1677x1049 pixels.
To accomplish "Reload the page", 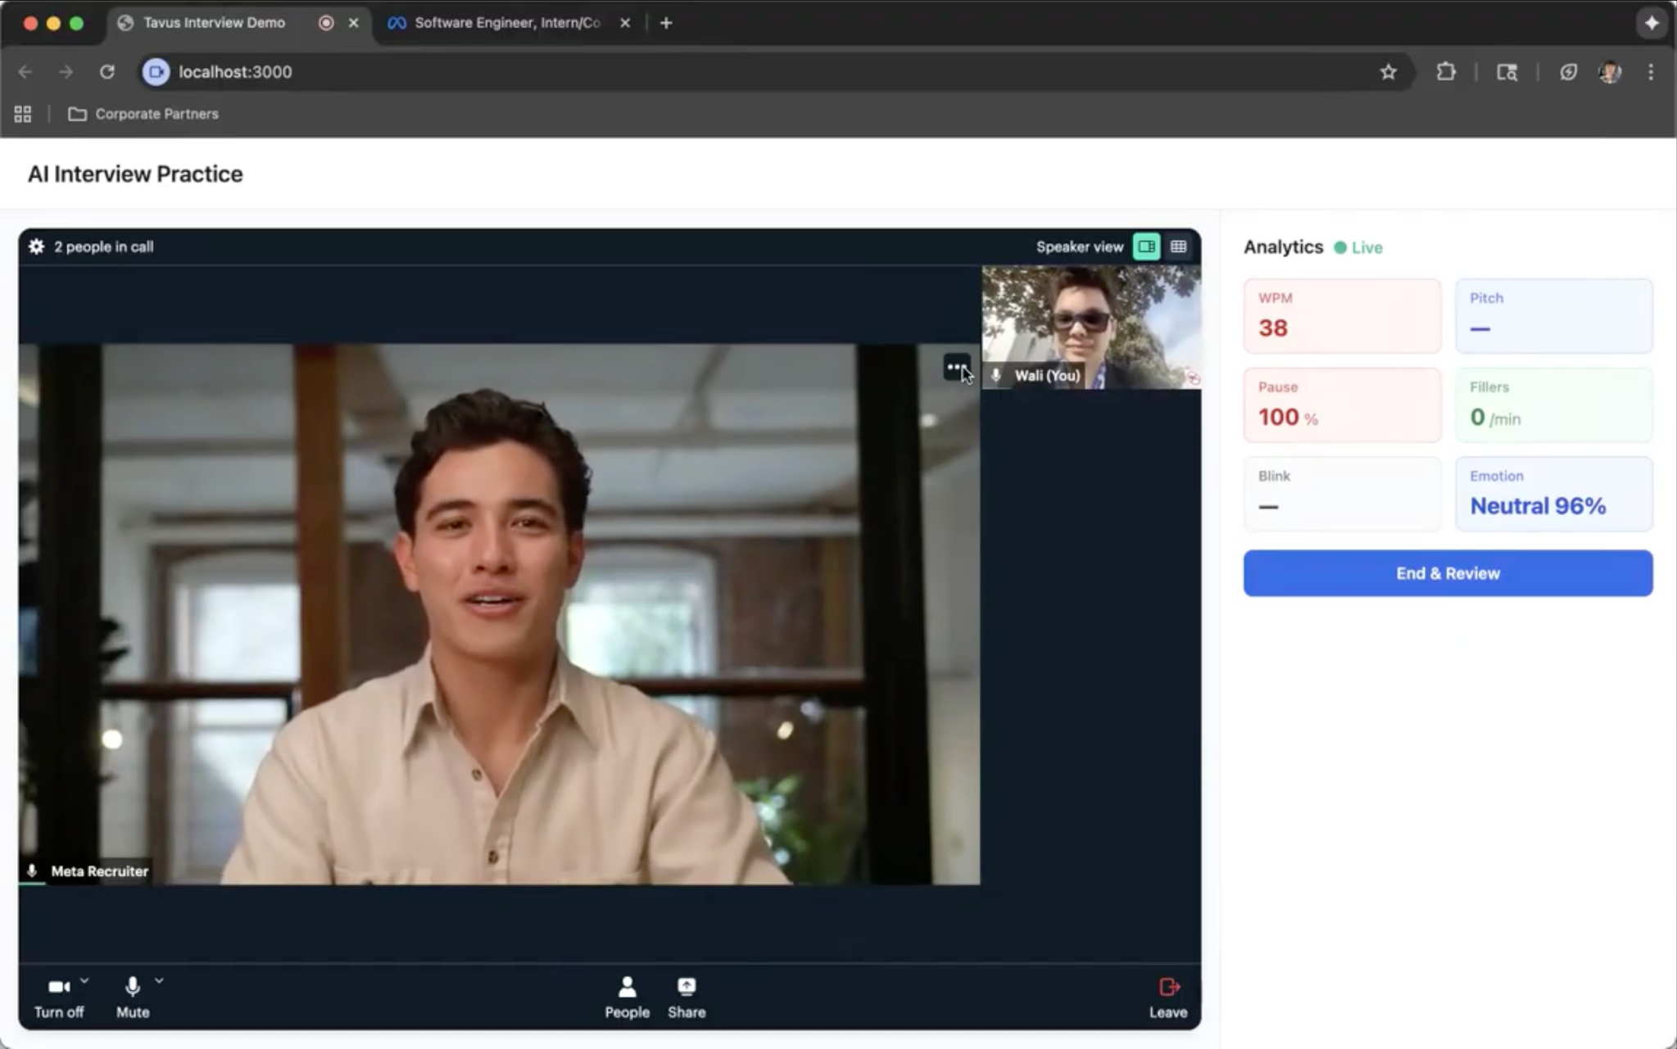I will coord(107,72).
